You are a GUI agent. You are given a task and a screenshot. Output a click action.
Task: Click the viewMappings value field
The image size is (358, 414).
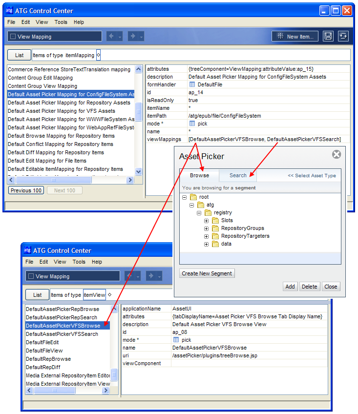point(269,139)
